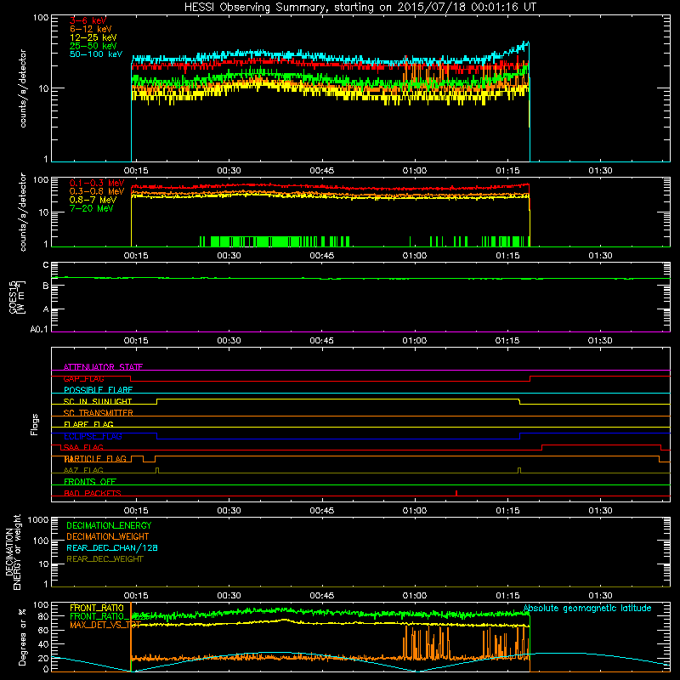The image size is (680, 680).
Task: Click the 0.3-0.8 MeV legend label
Action: (x=97, y=191)
